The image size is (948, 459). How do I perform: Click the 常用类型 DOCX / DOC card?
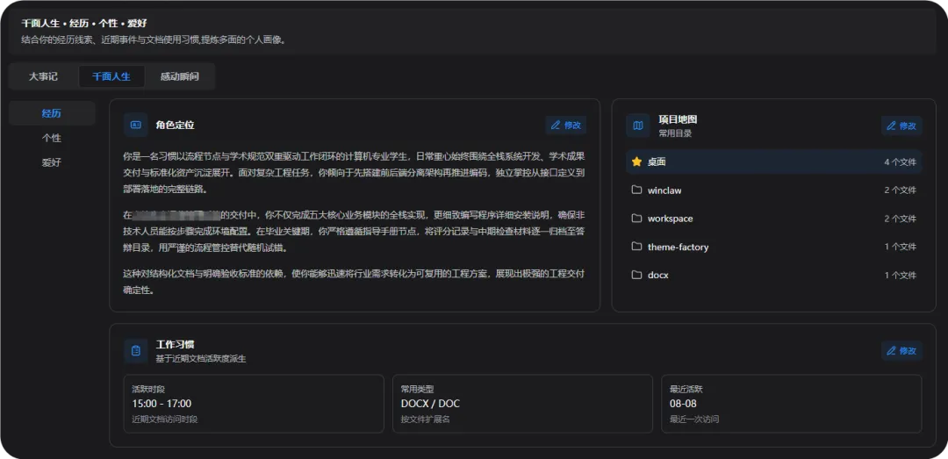pyautogui.click(x=522, y=404)
